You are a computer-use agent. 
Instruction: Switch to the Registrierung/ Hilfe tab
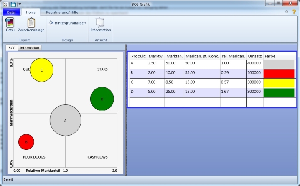click(61, 12)
